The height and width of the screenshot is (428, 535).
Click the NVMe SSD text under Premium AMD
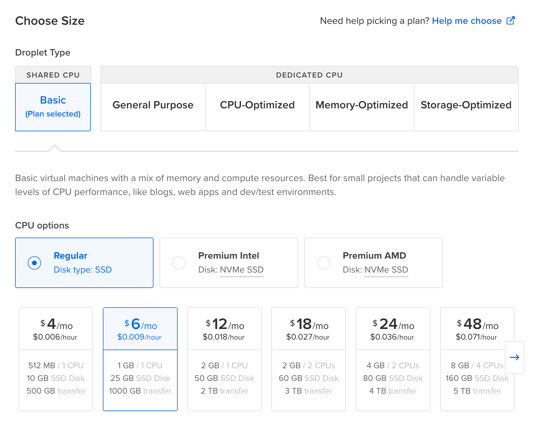(386, 270)
